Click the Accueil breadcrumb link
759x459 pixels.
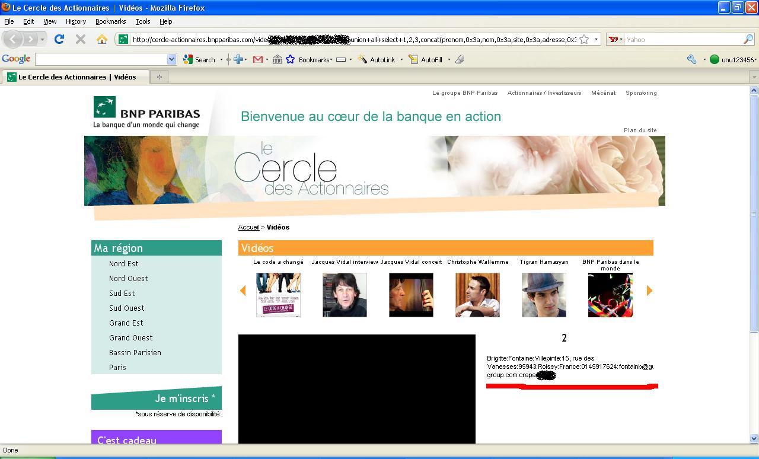(x=248, y=227)
